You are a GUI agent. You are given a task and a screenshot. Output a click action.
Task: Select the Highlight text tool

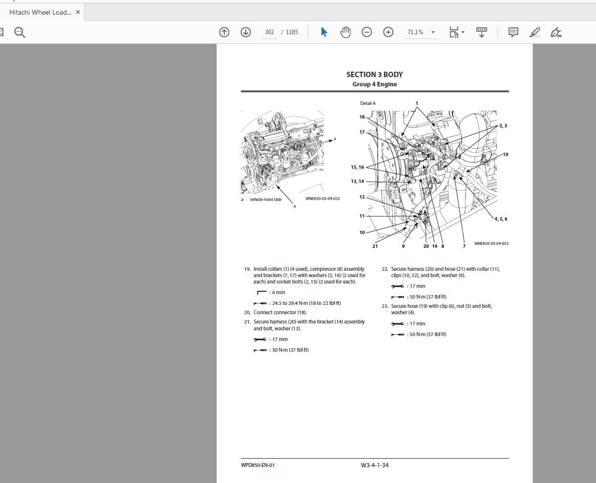534,32
